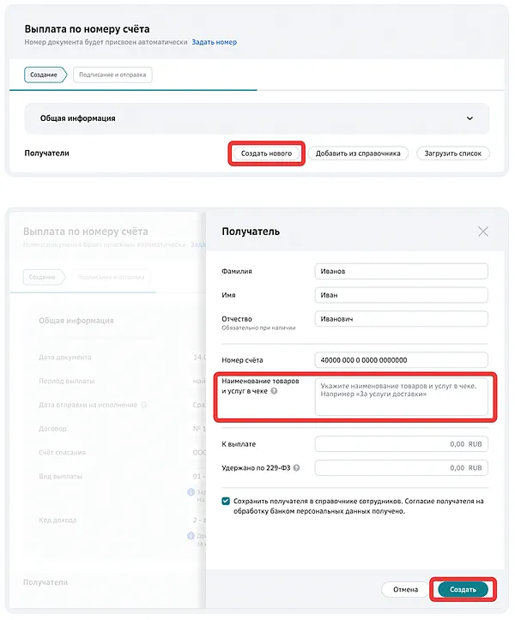Select the Удержано по 229-ФЗ field
Screen dimensions: 515x620
(x=401, y=468)
